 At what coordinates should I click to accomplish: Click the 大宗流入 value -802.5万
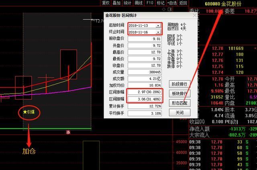pos(237,135)
